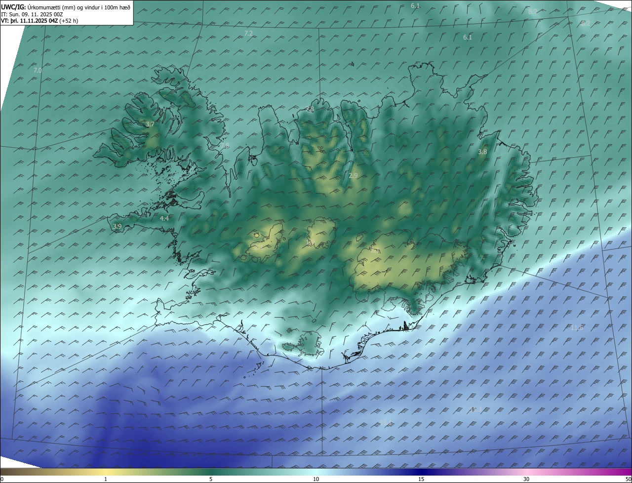Click the 'VT: þri. 11.11.2025 04Z (+52 h)' line
Viewport: 632px width, 483px height.
pos(39,21)
